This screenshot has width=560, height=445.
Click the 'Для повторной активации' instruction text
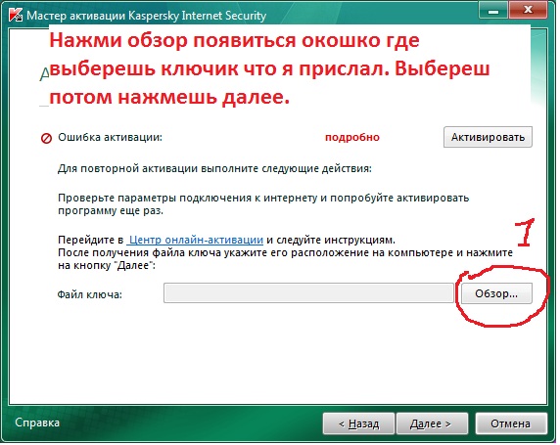point(214,168)
